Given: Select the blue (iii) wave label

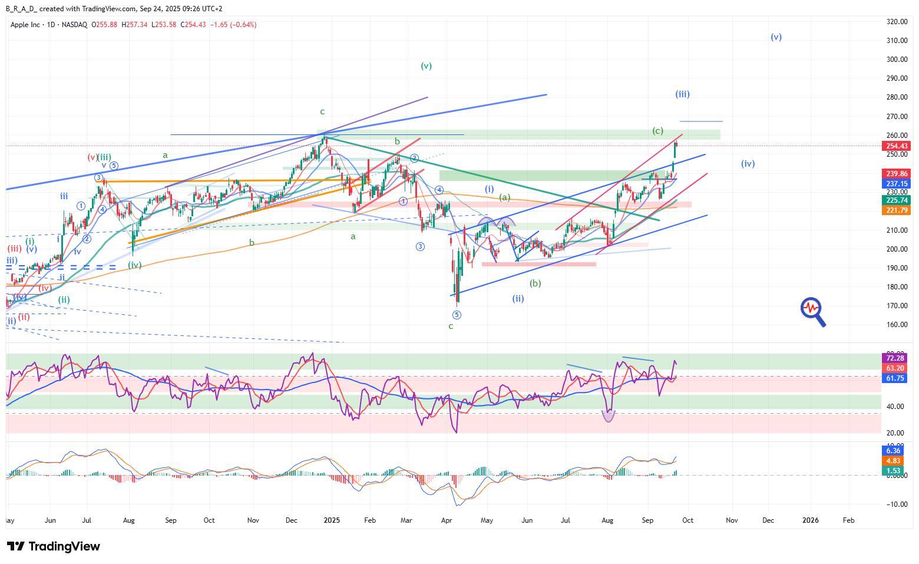Looking at the screenshot, I should coord(682,94).
